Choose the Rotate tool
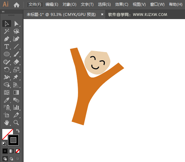Image resolution: width=185 pixels, height=162 pixels. coord(7,70)
